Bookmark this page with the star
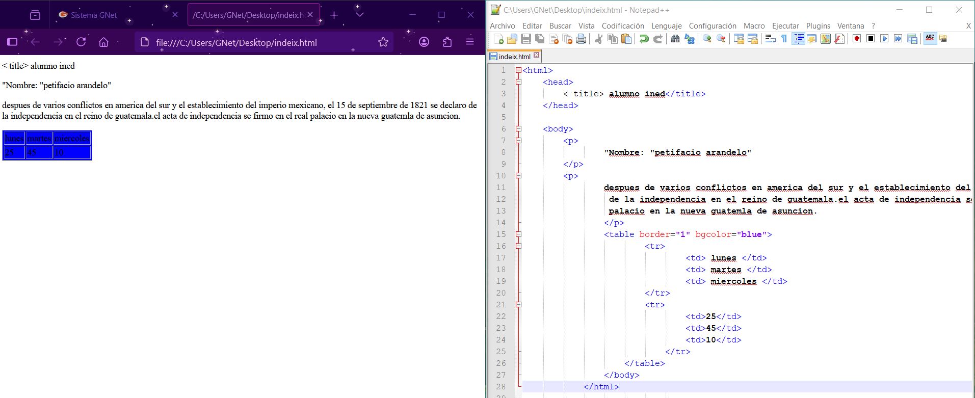975x398 pixels. coord(383,42)
